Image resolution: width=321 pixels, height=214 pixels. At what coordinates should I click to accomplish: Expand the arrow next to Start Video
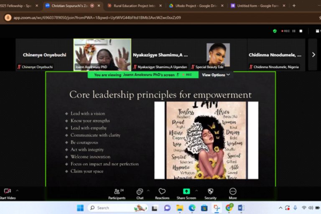pyautogui.click(x=17, y=191)
